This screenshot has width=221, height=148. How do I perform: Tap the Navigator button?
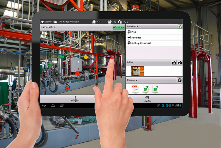click(75, 99)
